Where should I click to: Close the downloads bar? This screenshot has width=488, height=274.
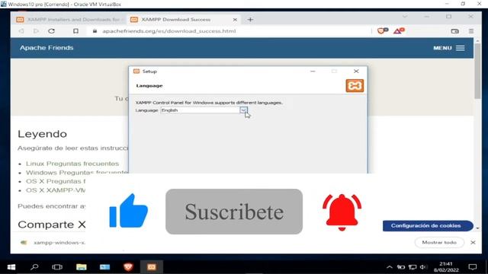473,242
